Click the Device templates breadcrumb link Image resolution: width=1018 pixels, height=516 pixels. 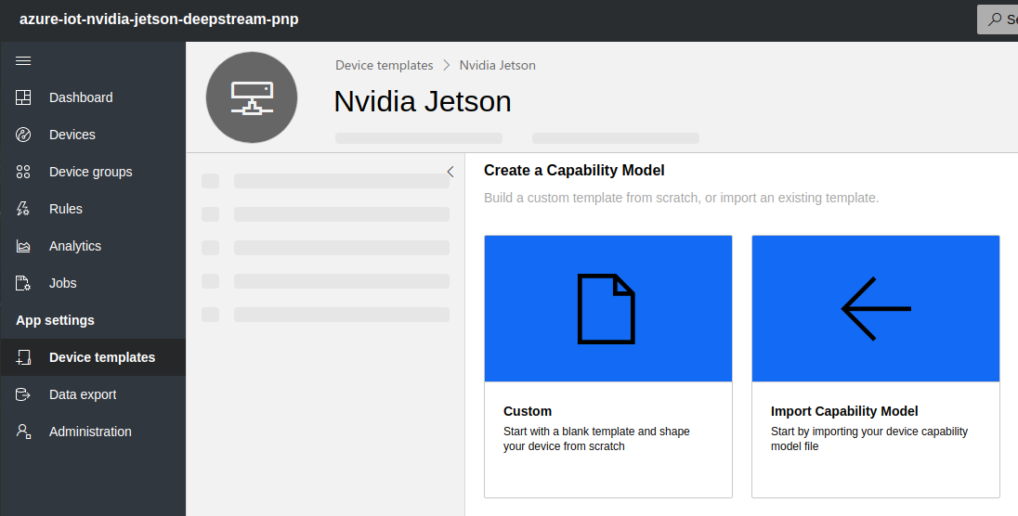click(385, 66)
